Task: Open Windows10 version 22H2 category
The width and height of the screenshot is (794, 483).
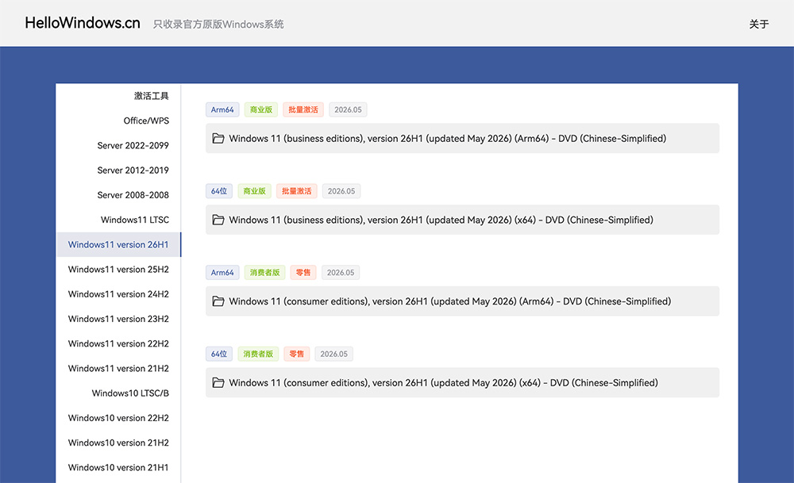Action: [x=118, y=418]
